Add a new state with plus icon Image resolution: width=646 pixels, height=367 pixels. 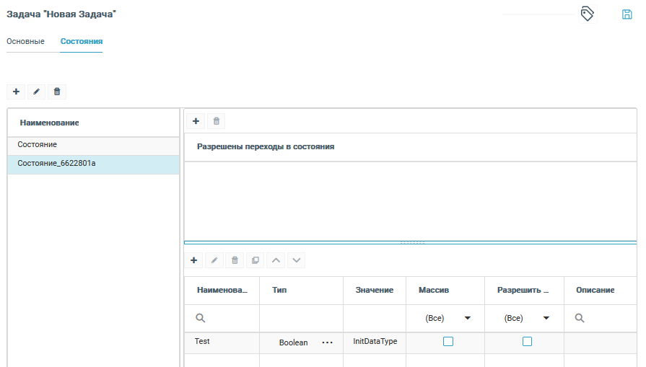tap(16, 92)
